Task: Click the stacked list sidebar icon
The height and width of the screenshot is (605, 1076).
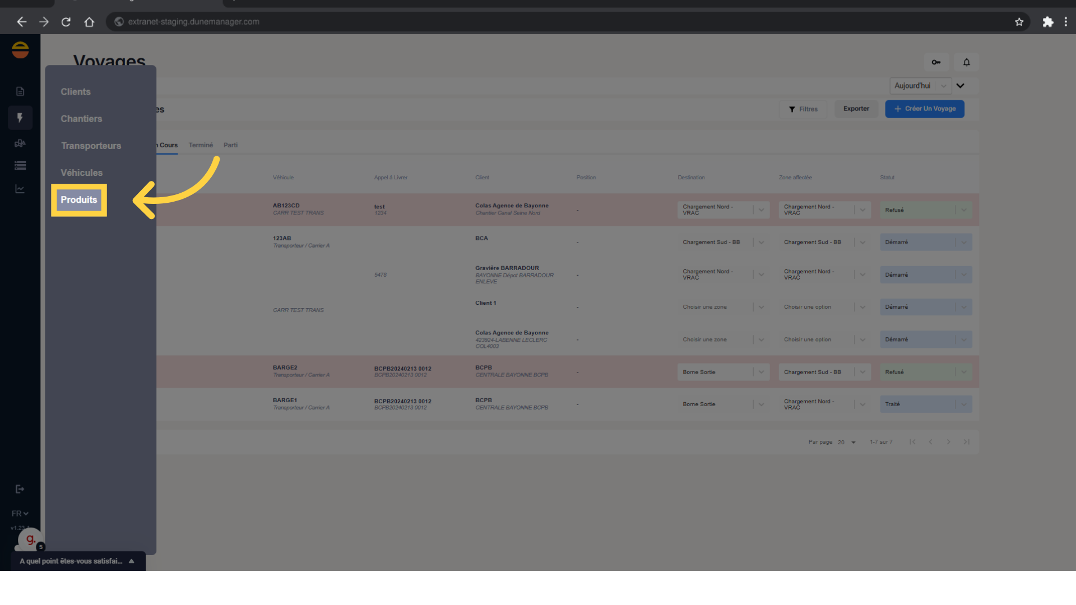Action: 20,165
